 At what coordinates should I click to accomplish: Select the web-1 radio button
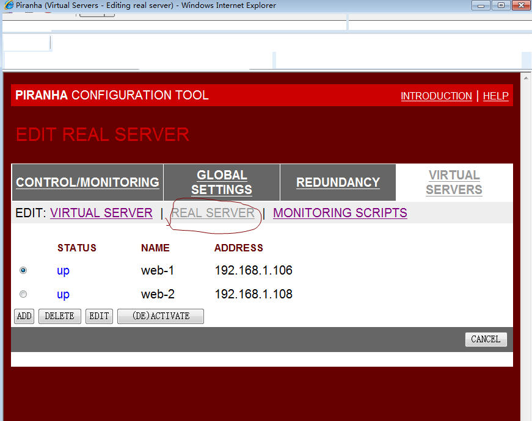coord(23,270)
